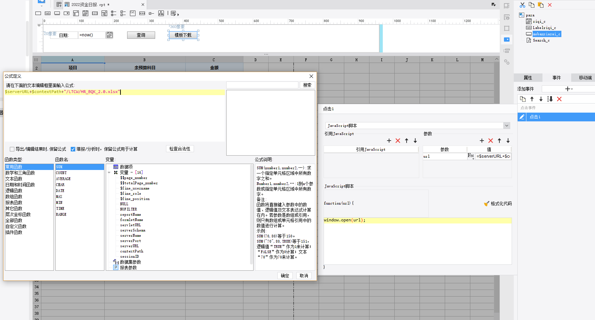Click the 格式化代码 button
This screenshot has width=595, height=320.
498,204
